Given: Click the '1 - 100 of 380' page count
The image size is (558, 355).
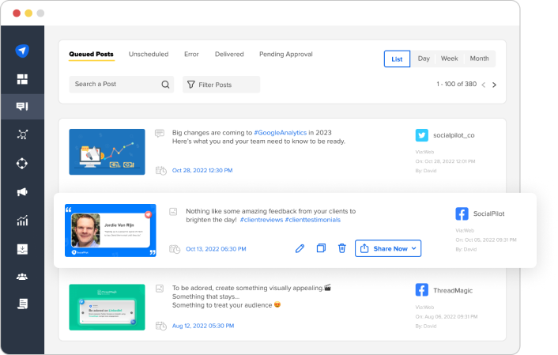Looking at the screenshot, I should click(x=457, y=84).
